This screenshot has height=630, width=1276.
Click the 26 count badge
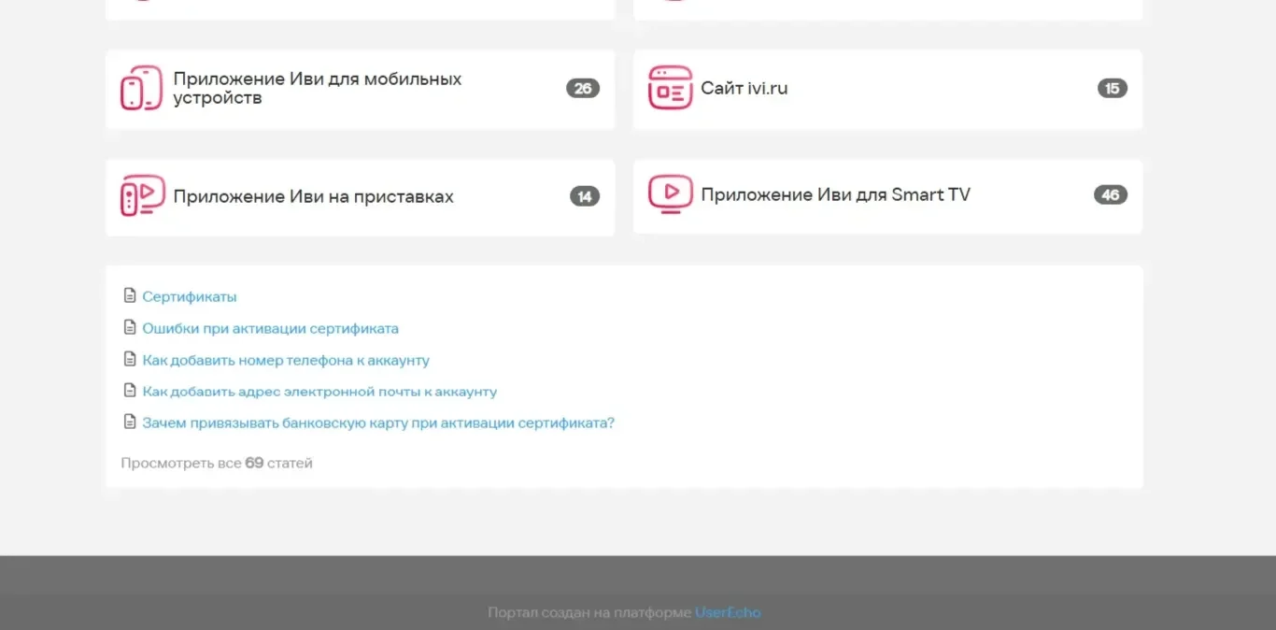click(x=583, y=89)
